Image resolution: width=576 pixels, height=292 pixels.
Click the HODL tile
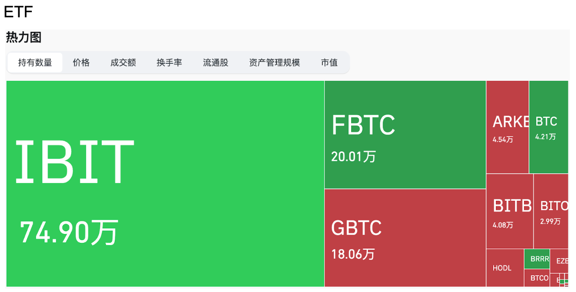tap(505, 268)
